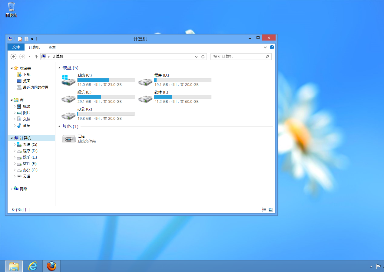Switch to large icons view in status bar
This screenshot has height=272, width=384.
coord(271,210)
